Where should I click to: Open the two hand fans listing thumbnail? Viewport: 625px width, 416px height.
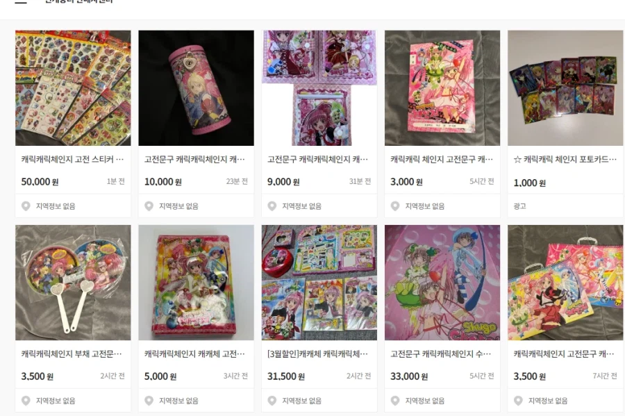click(73, 283)
